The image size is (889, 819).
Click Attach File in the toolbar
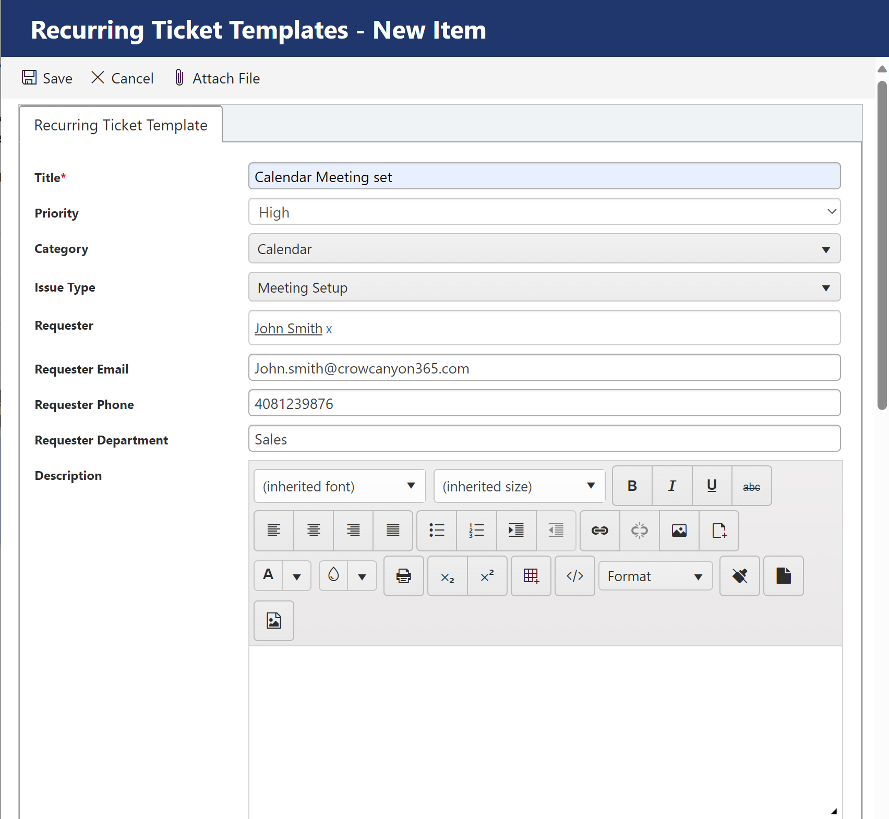click(217, 78)
